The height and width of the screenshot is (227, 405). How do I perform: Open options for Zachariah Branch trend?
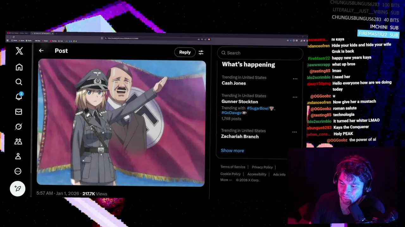pos(295,132)
